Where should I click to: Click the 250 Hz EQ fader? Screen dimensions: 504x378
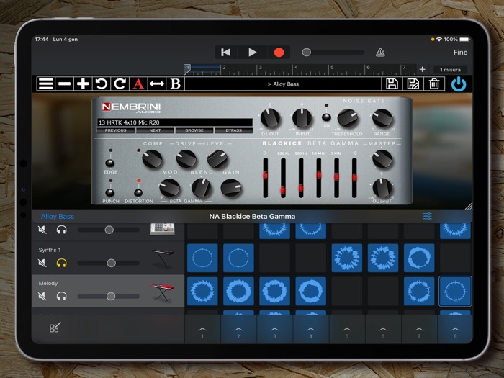pyautogui.click(x=283, y=178)
